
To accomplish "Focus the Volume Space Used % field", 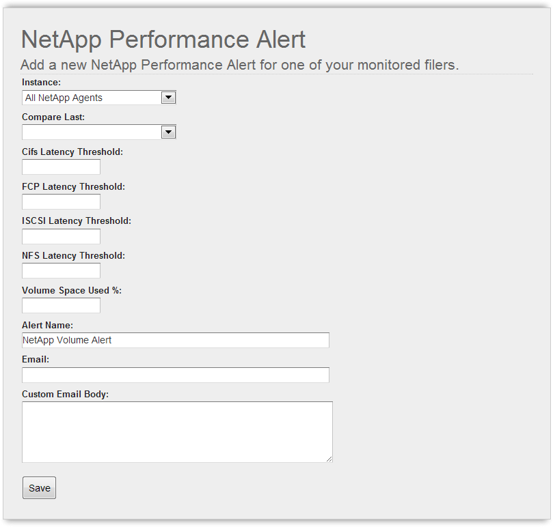I will click(x=61, y=305).
